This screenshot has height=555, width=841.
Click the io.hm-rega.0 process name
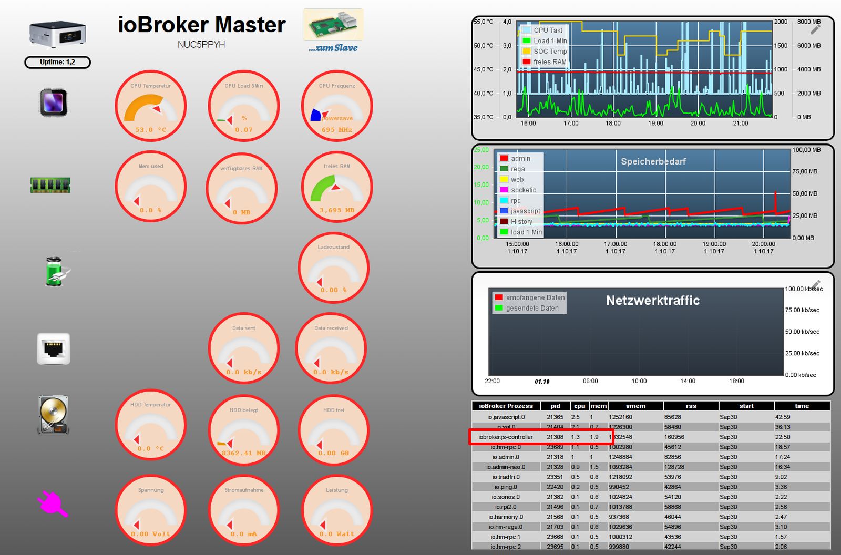tap(506, 527)
